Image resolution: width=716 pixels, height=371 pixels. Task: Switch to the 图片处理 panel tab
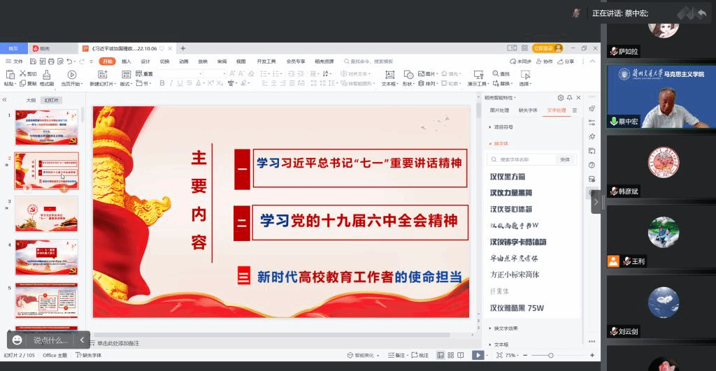[499, 110]
